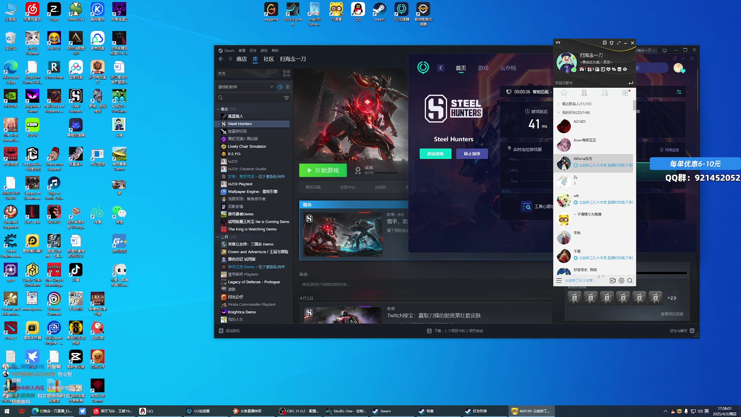This screenshot has width=741, height=417.
Task: Open Windows Start button
Action: click(7, 411)
